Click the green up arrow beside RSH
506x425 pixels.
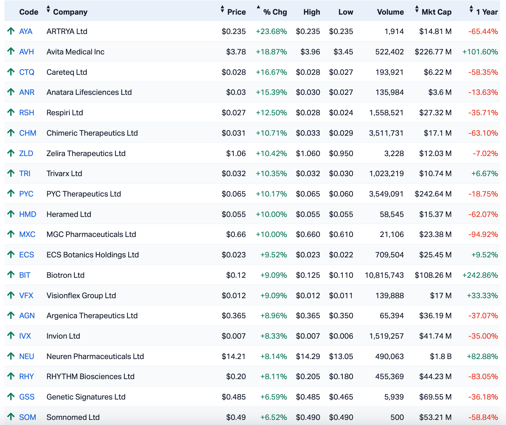(x=11, y=112)
